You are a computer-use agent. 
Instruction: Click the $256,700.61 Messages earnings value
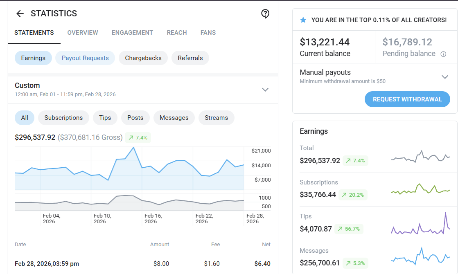pyautogui.click(x=320, y=263)
